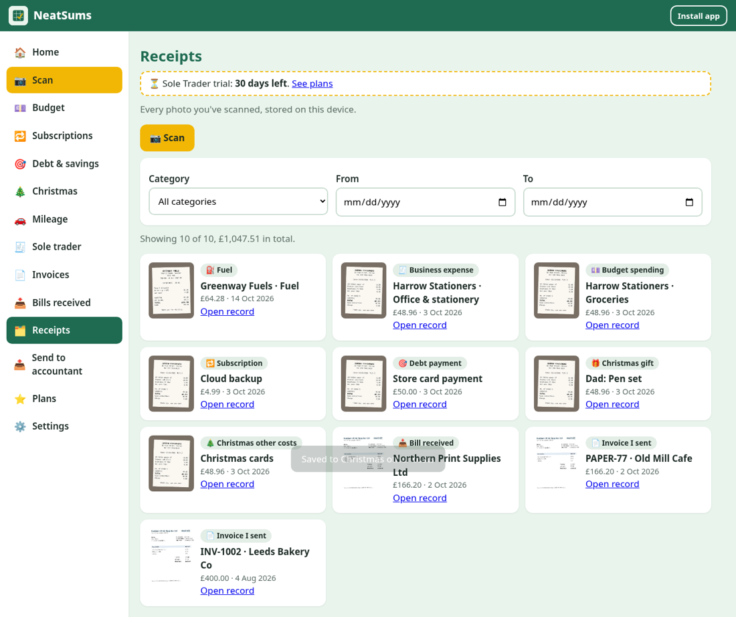Viewport: 736px width, 617px height.
Task: Click the Greenway Fuels receipt thumbnail
Action: tap(171, 290)
